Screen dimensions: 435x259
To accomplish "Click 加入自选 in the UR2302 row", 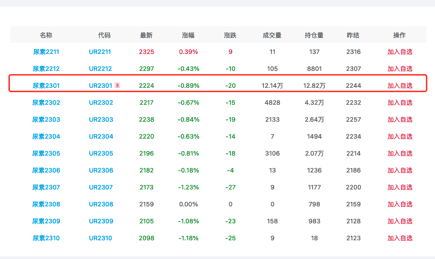I will click(x=400, y=103).
